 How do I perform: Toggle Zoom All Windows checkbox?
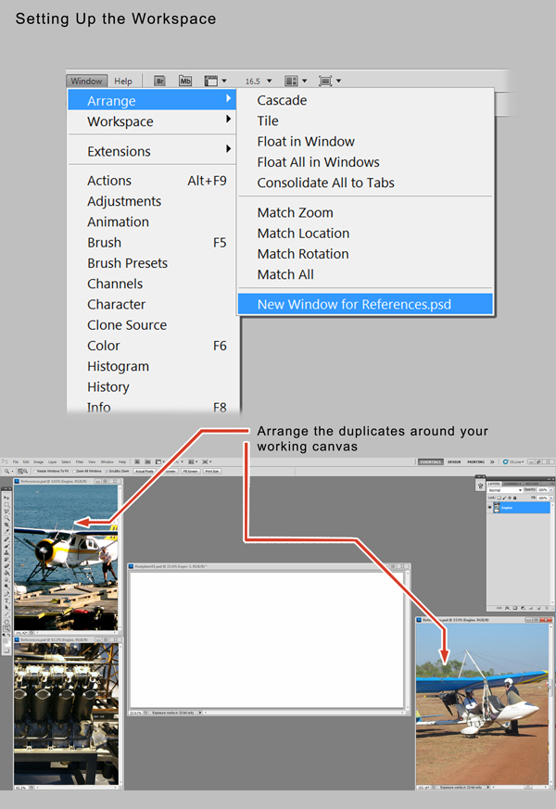[x=74, y=471]
